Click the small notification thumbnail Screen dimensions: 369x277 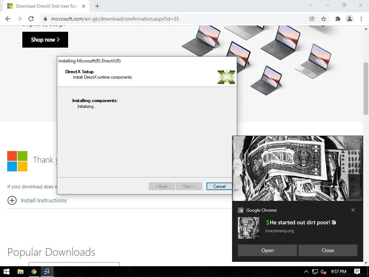(249, 228)
